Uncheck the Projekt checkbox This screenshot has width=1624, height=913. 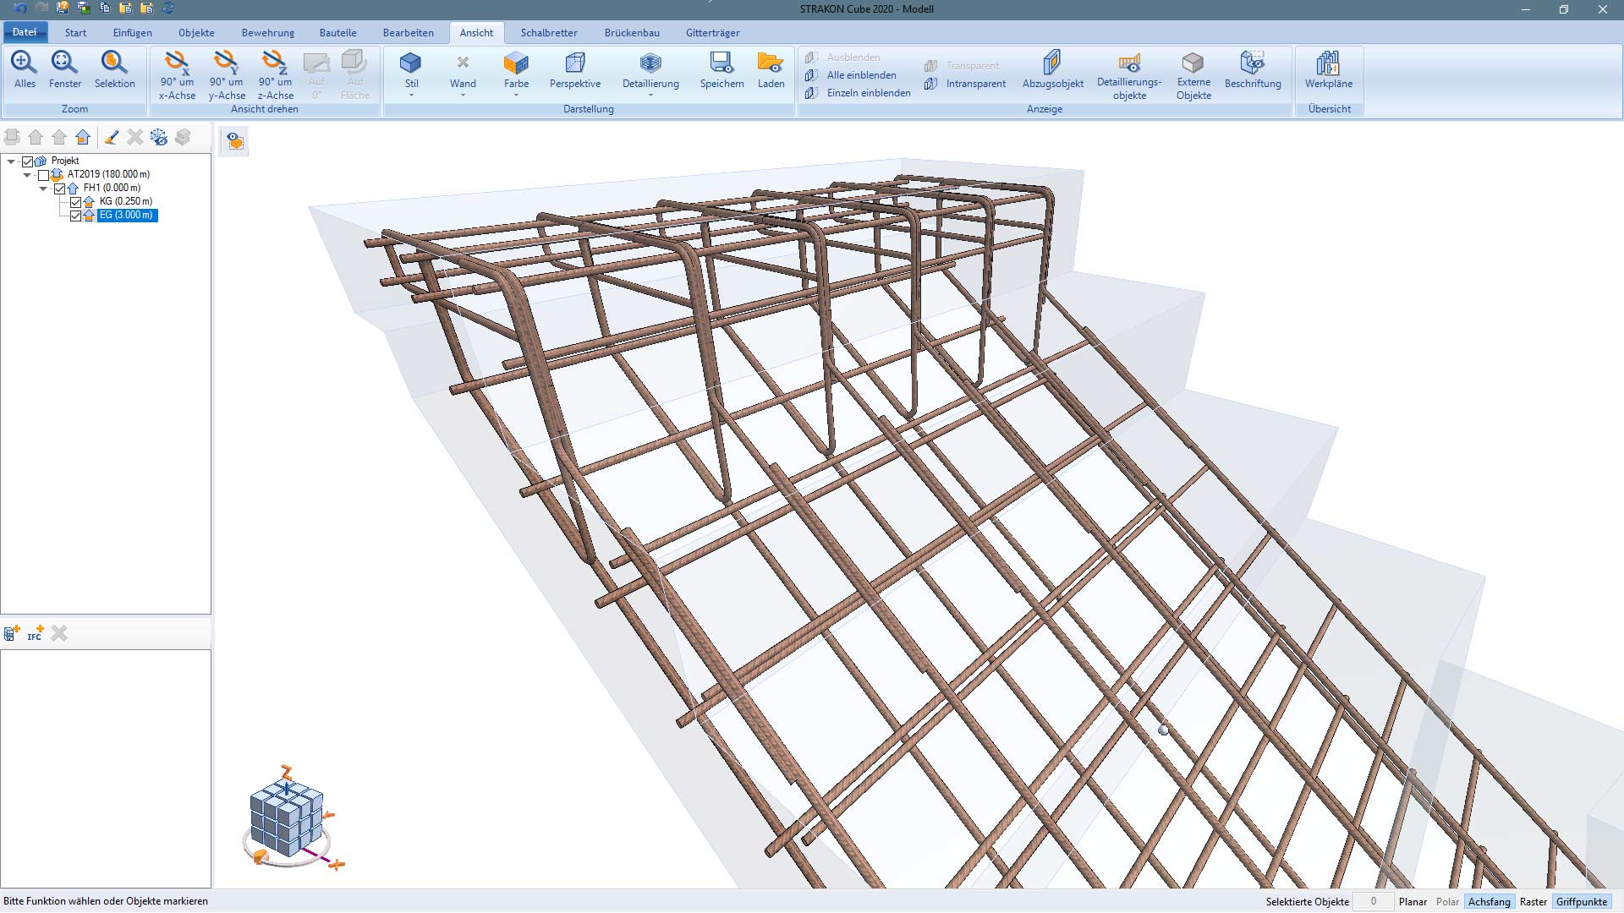(x=28, y=161)
